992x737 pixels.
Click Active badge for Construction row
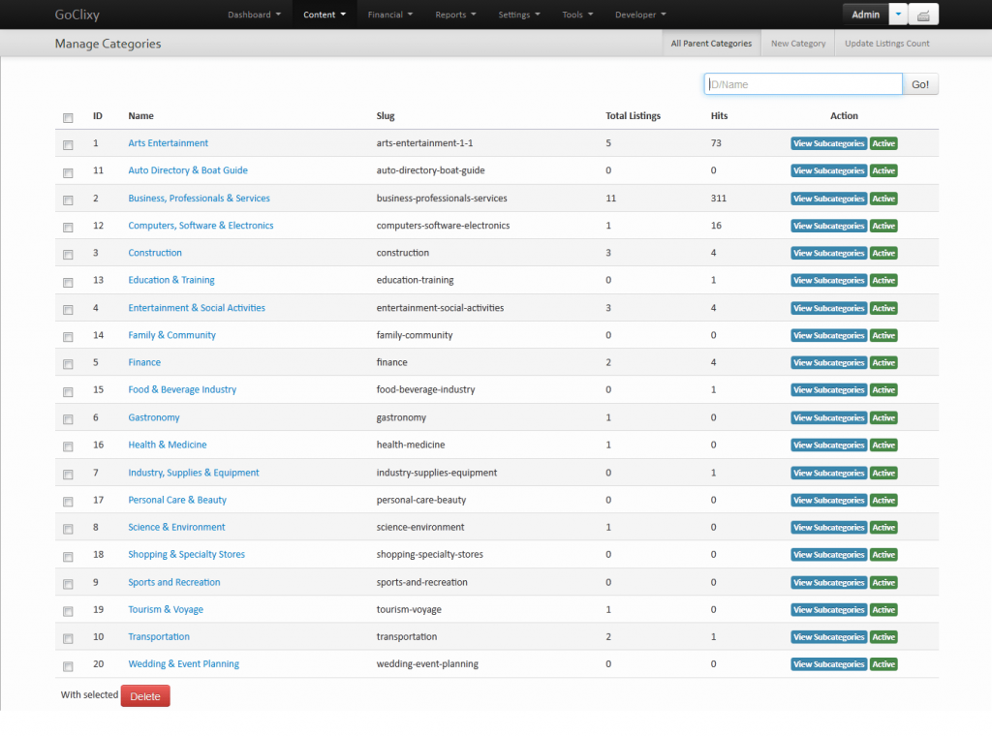[883, 253]
